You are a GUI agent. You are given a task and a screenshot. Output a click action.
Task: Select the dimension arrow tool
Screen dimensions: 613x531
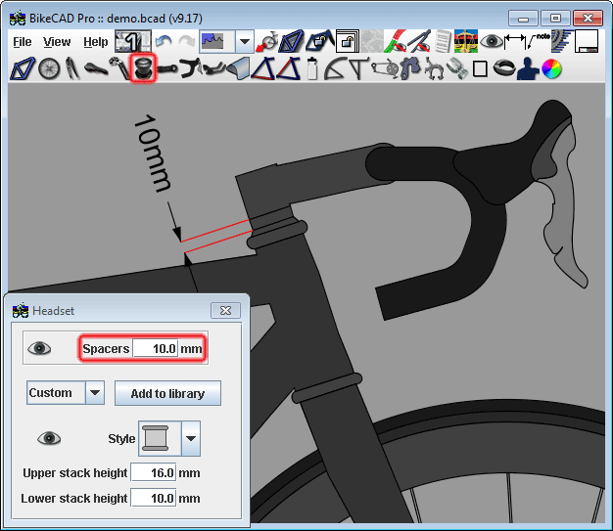pyautogui.click(x=515, y=41)
